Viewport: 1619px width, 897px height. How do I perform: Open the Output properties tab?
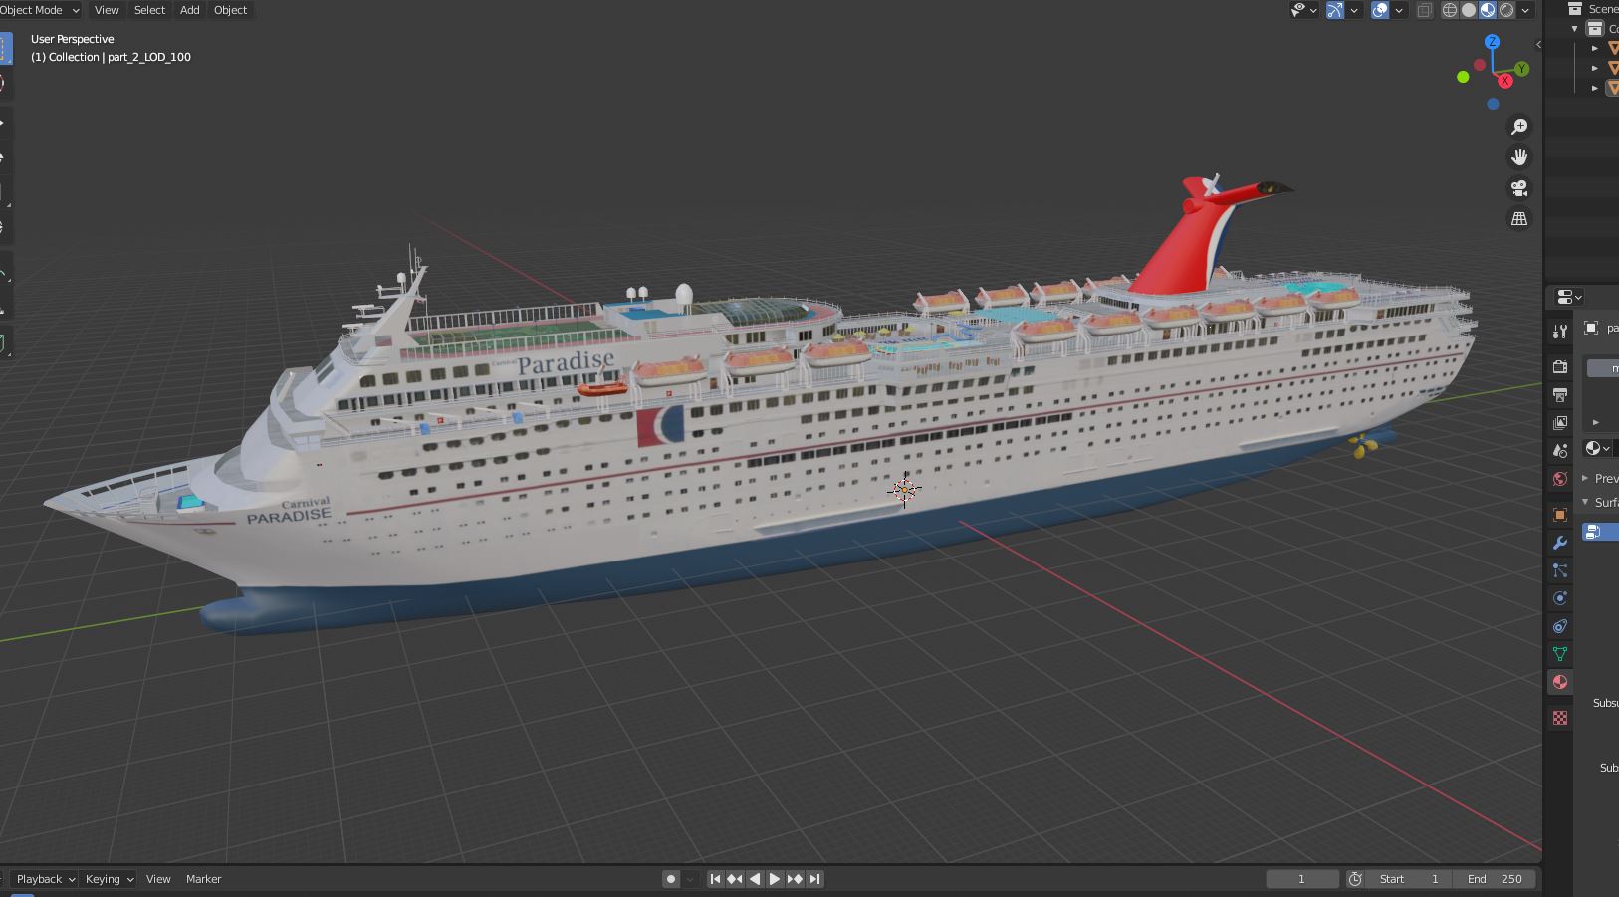[1560, 395]
